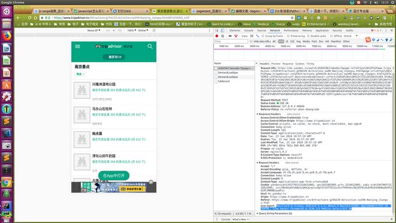
Task: Open LibreOffice Calc from the dock
Action: (x=7, y=60)
